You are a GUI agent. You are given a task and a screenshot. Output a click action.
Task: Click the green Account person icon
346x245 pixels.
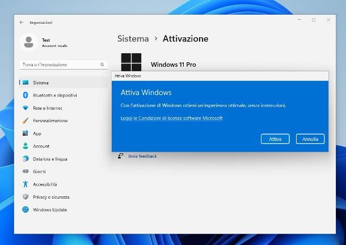pos(26,146)
